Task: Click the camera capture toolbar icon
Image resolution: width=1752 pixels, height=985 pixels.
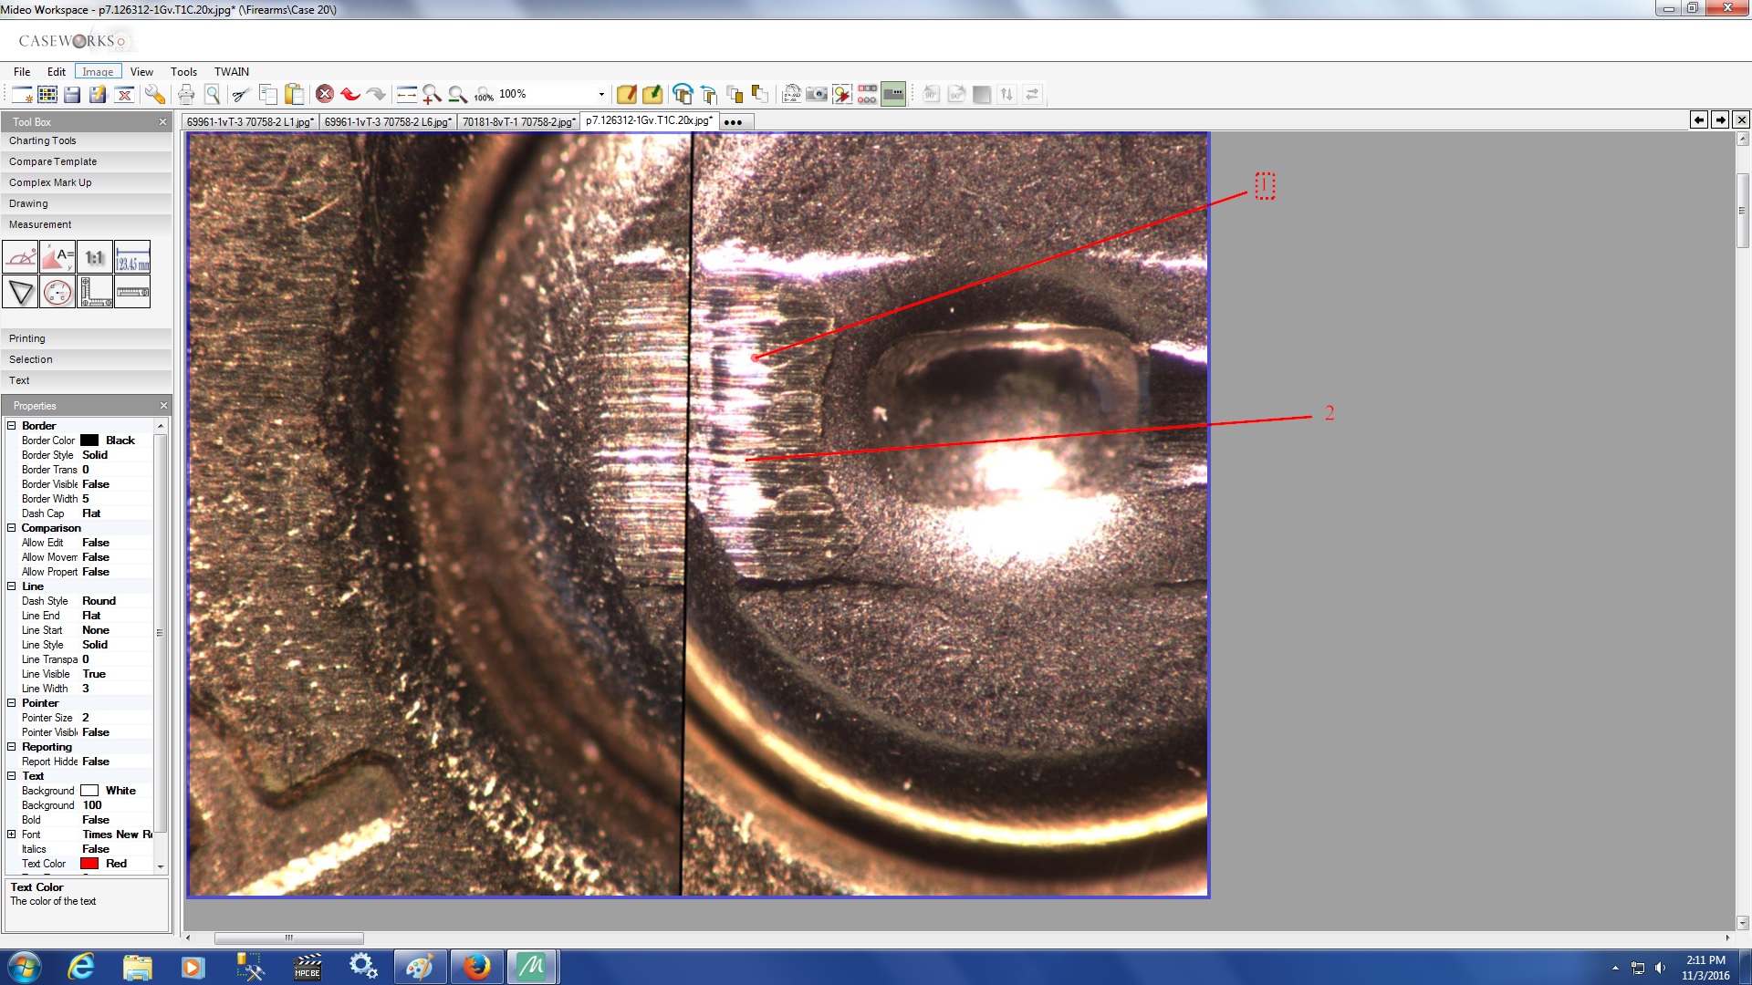Action: point(817,94)
